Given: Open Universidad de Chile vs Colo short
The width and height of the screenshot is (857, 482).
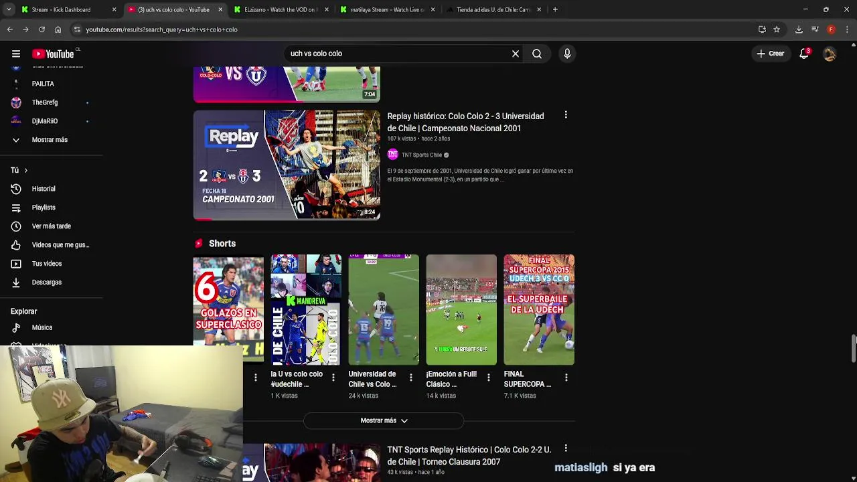Looking at the screenshot, I should (x=384, y=309).
